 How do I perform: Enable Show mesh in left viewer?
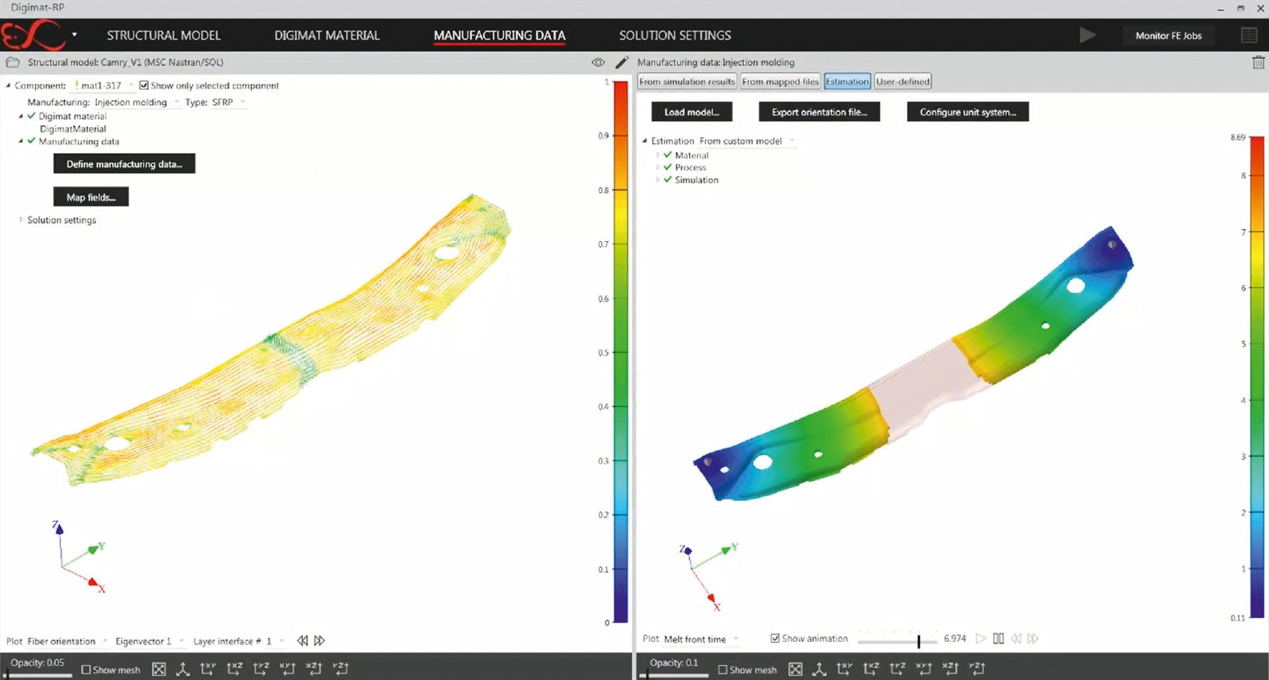coord(86,670)
